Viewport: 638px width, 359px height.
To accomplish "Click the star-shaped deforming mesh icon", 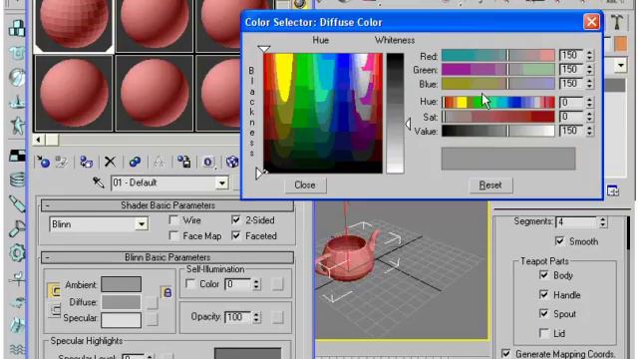I will (x=17, y=126).
